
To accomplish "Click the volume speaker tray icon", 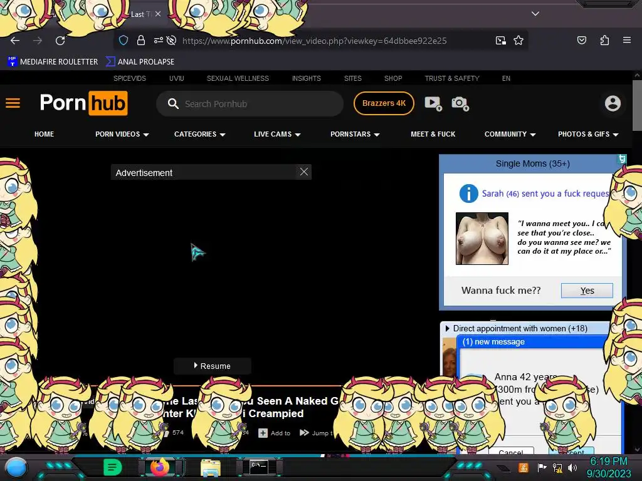I will click(572, 467).
